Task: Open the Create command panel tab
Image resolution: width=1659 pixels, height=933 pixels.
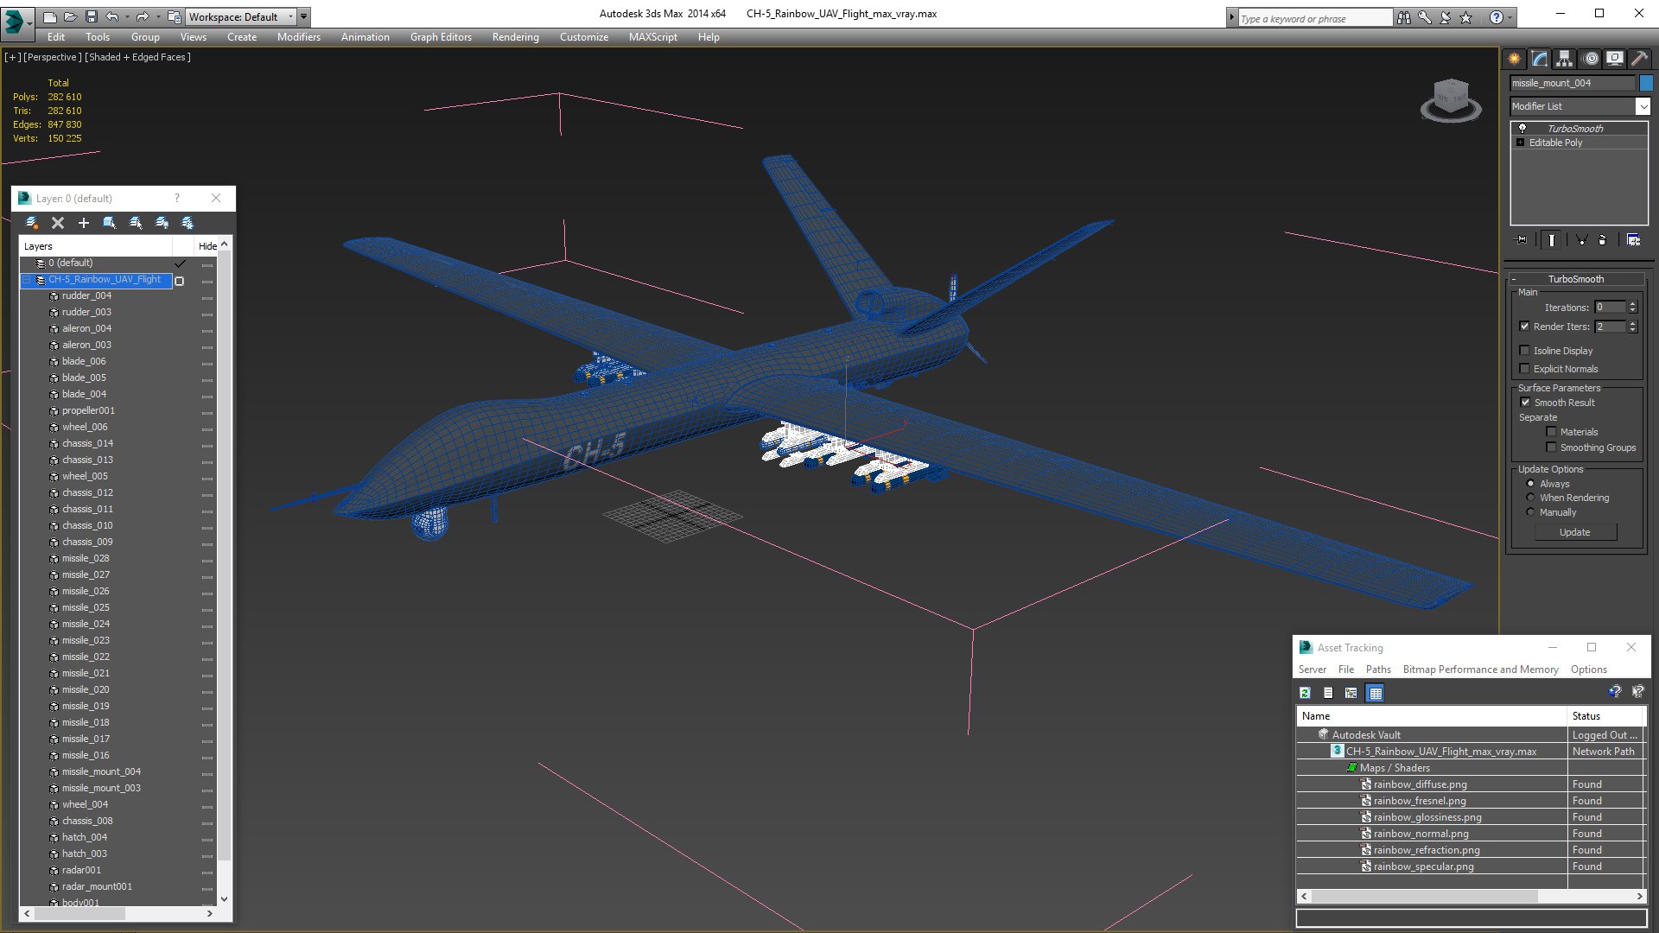Action: click(x=1514, y=59)
